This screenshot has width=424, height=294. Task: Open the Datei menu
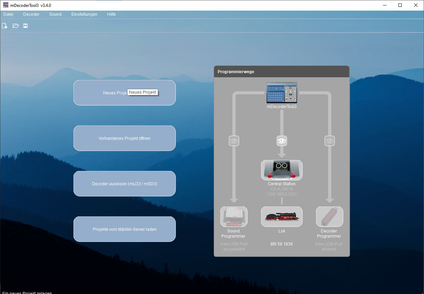9,14
